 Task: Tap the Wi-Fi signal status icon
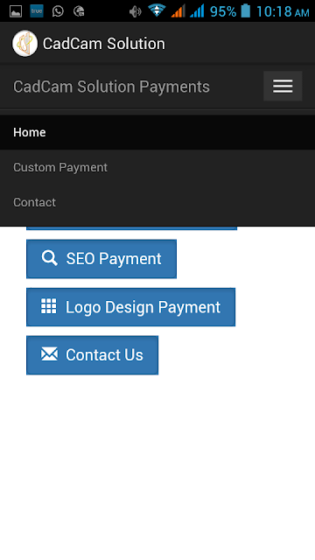(157, 10)
